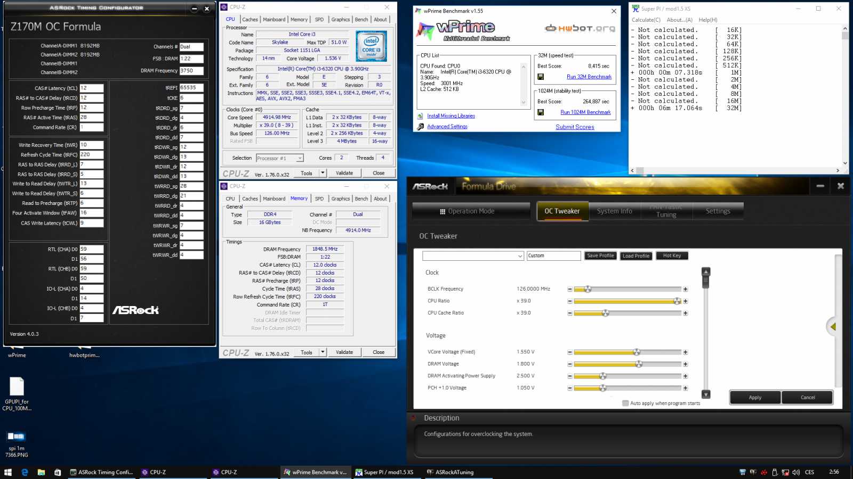Switch to wPrime Benchmark from the taskbar

click(316, 472)
